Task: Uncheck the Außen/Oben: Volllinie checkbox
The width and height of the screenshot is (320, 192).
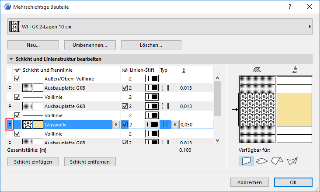Action: tap(17, 79)
